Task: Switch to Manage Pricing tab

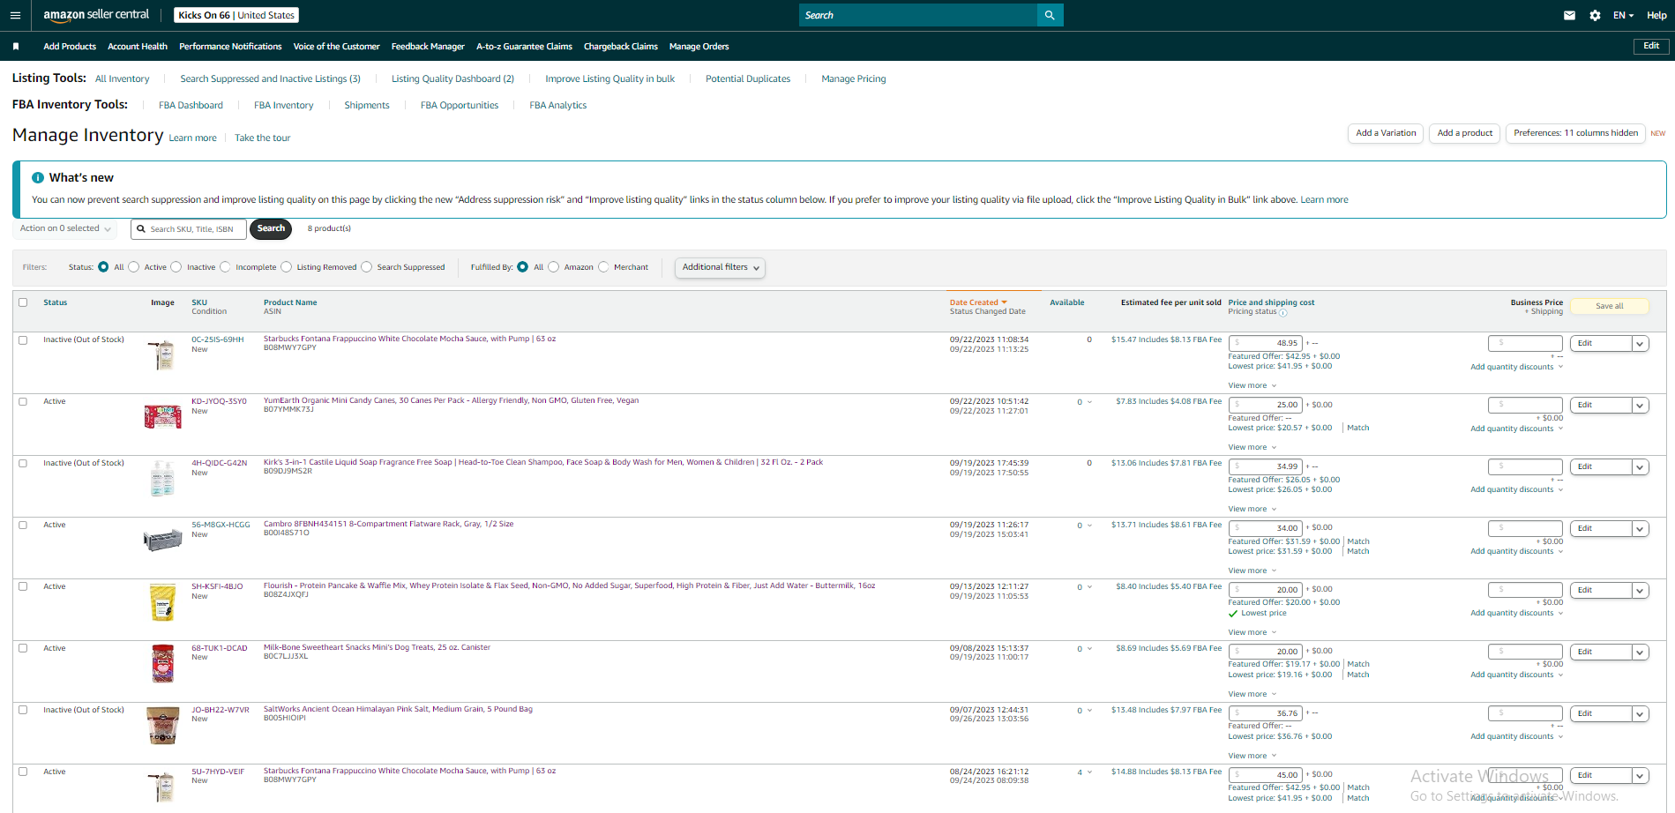Action: (854, 79)
